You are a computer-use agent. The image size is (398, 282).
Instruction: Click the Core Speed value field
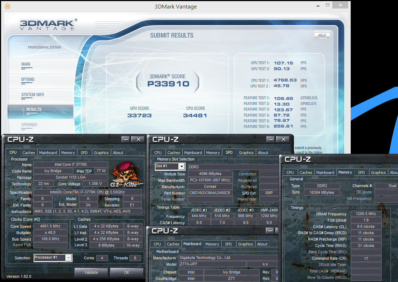coord(50,226)
